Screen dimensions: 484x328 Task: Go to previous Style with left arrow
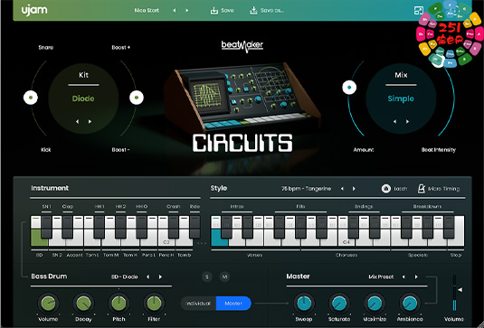[x=342, y=189]
